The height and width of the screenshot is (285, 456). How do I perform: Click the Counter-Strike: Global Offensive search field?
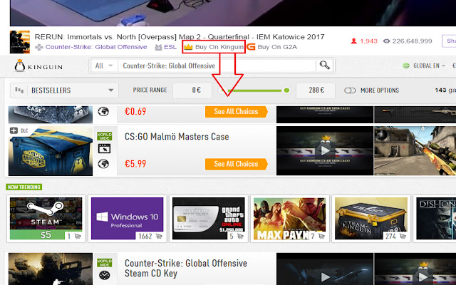(x=217, y=66)
